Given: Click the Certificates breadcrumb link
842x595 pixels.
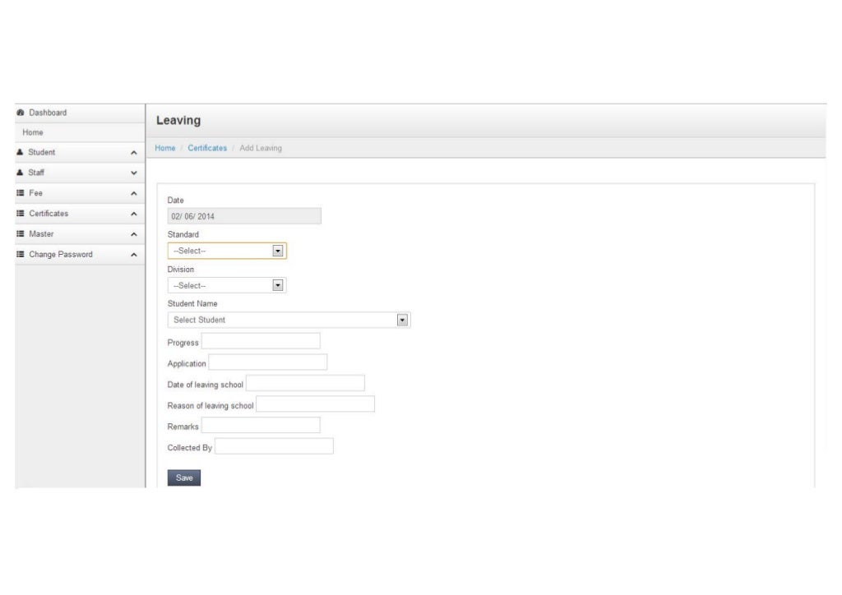Looking at the screenshot, I should tap(207, 148).
